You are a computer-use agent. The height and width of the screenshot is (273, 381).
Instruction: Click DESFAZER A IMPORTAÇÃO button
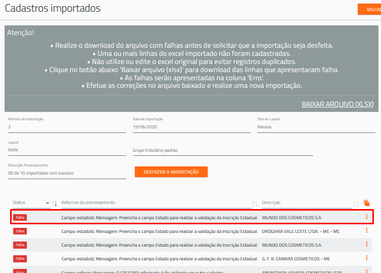[x=171, y=172]
